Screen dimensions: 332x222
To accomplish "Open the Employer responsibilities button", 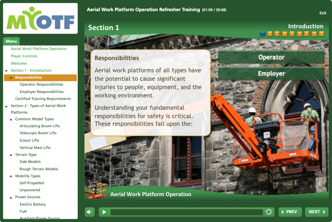I will click(x=271, y=73).
